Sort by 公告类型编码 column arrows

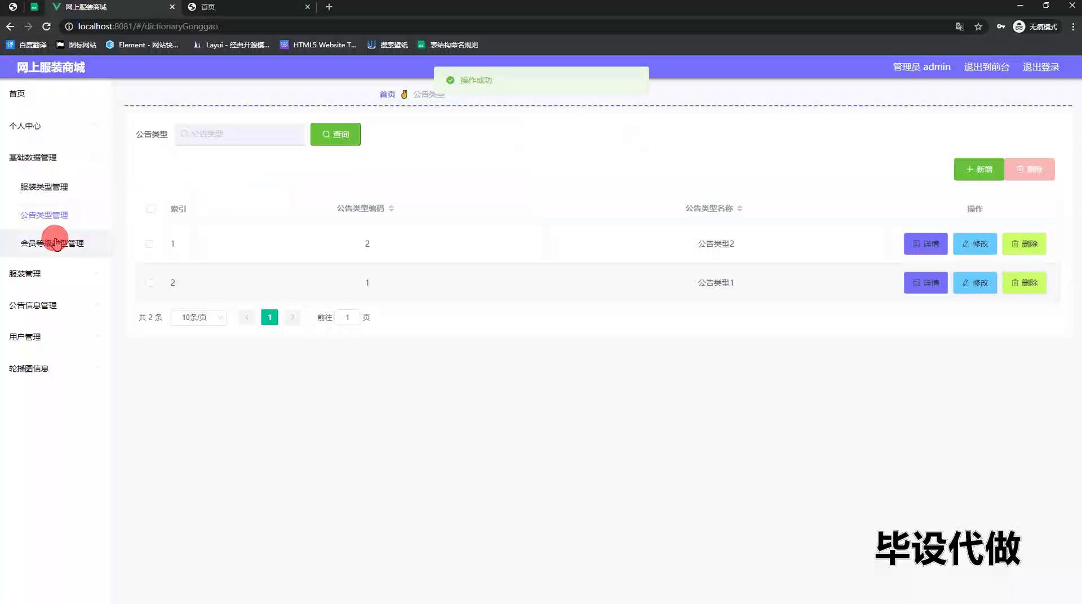tap(391, 208)
